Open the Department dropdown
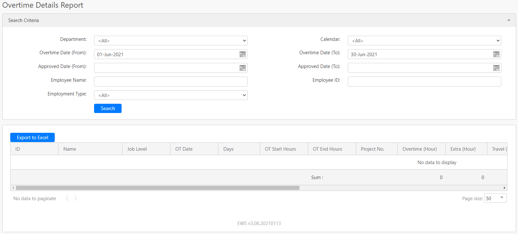The width and height of the screenshot is (518, 234). [171, 41]
